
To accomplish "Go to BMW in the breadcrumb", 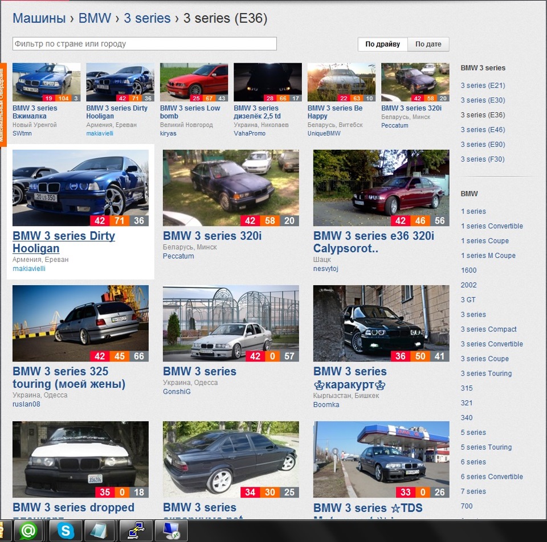I will (x=95, y=18).
